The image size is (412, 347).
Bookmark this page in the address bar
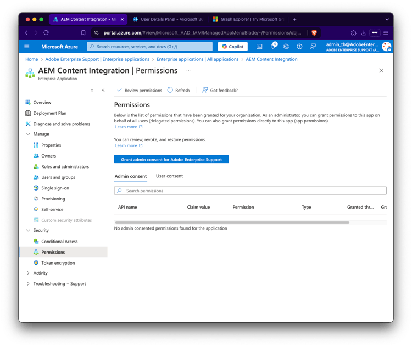click(83, 32)
